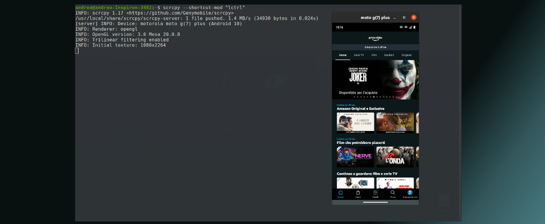This screenshot has width=545, height=224.
Task: Click the Prime Video logo
Action: pos(375,39)
